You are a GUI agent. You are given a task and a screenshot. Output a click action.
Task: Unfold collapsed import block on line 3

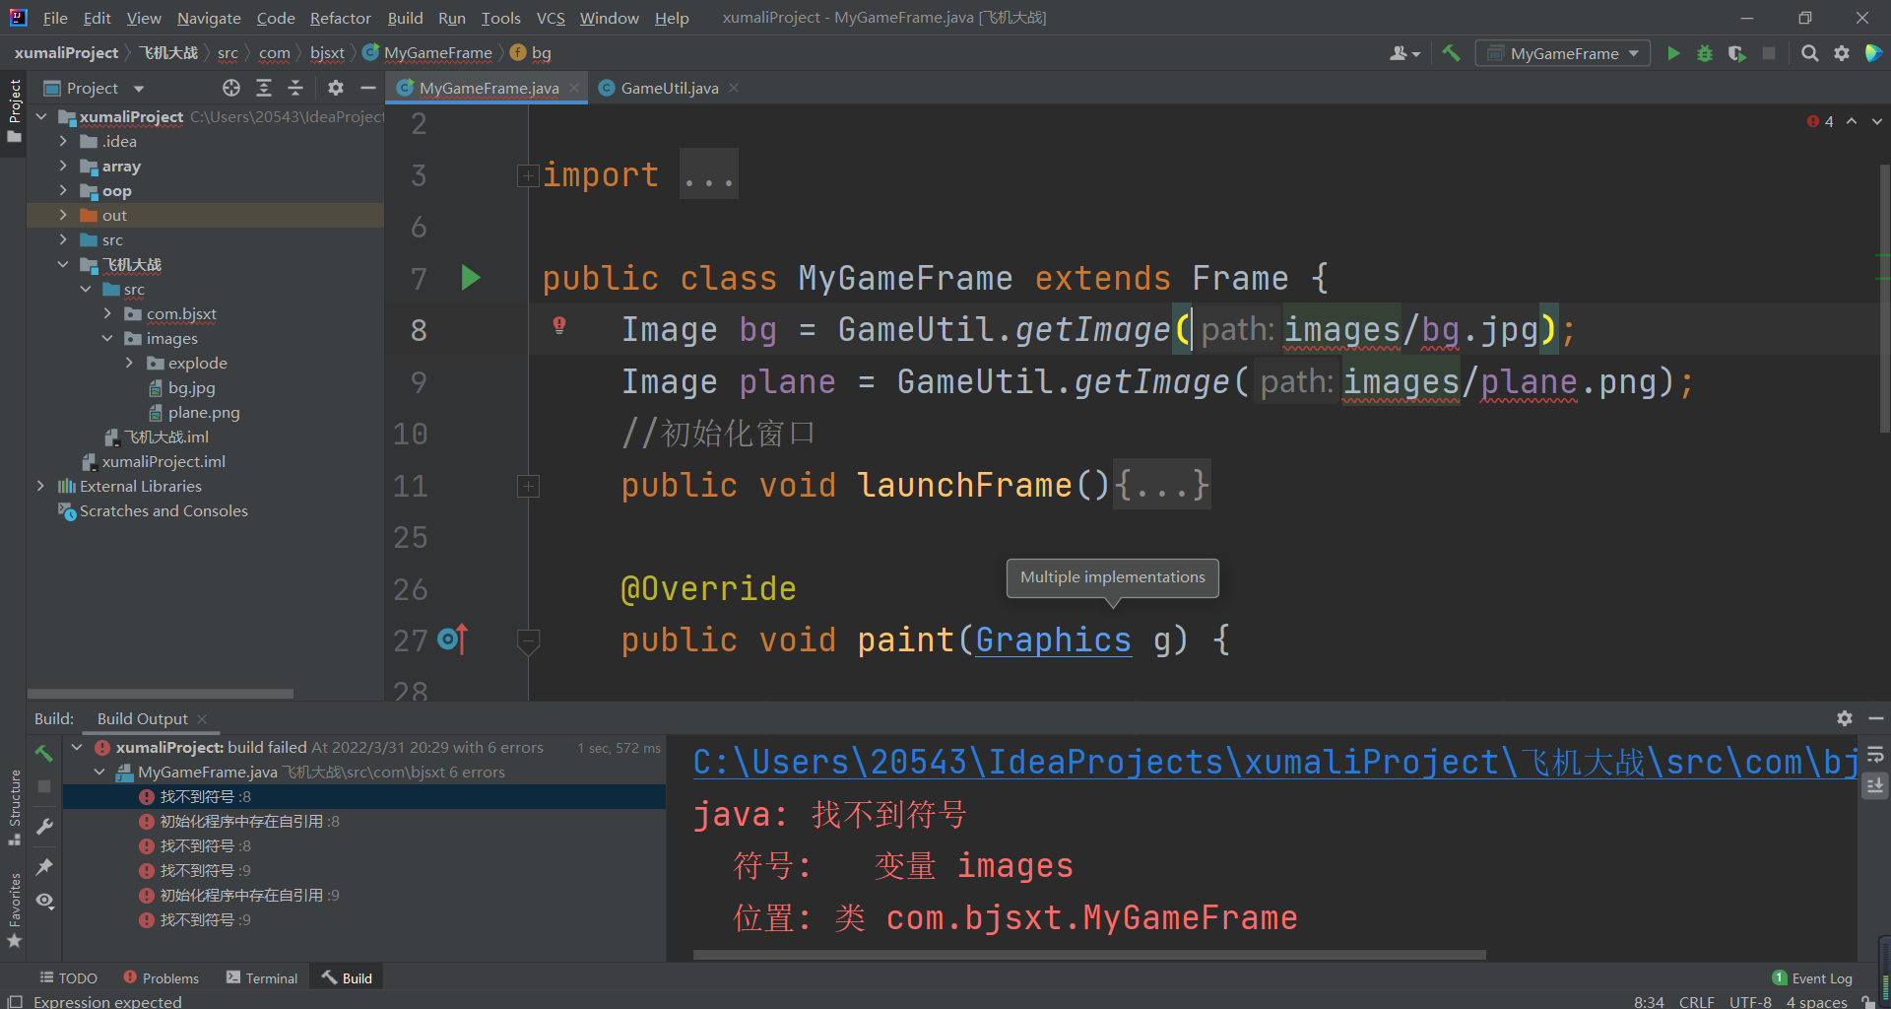point(528,175)
